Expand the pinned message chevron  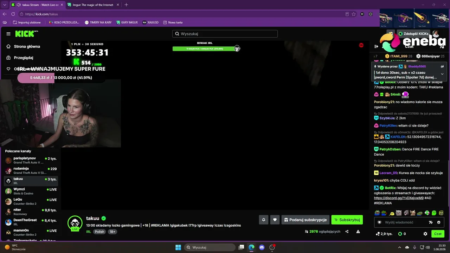[442, 74]
